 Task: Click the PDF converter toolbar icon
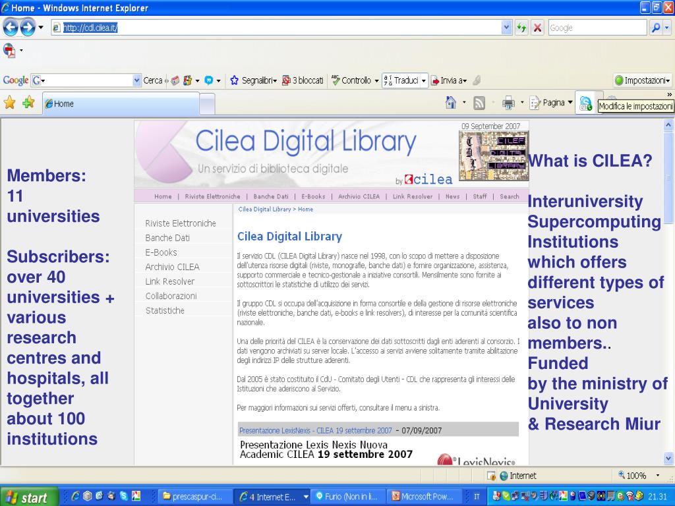pos(9,50)
